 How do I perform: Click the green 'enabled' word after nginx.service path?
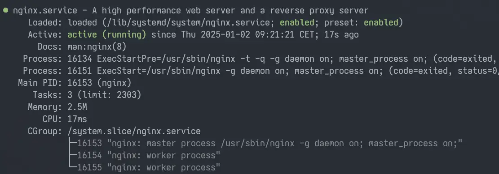pos(297,22)
